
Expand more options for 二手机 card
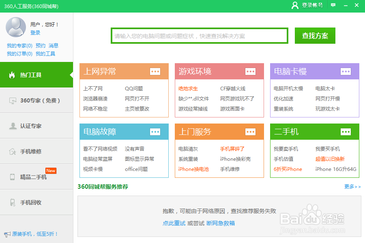(x=346, y=132)
